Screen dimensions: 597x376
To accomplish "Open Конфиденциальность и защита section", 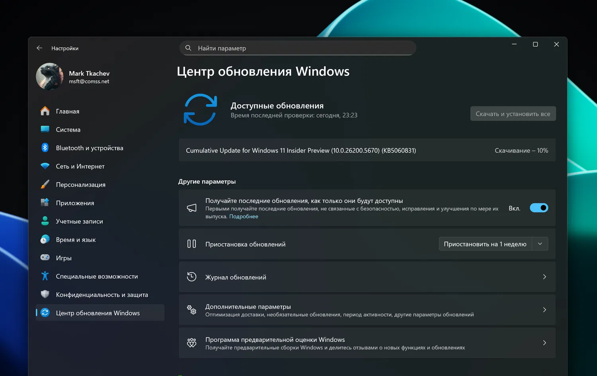I will [x=100, y=294].
